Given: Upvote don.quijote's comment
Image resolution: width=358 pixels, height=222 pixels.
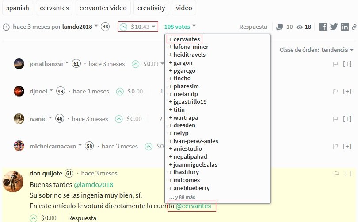Looking at the screenshot, I should (x=33, y=218).
